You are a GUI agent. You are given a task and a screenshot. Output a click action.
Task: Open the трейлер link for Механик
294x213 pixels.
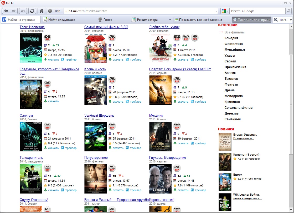(x=200, y=143)
